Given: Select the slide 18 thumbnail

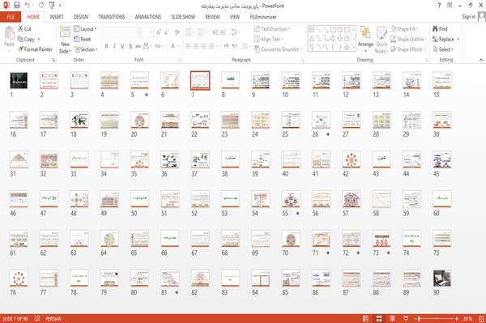Looking at the screenshot, I should coord(79,120).
